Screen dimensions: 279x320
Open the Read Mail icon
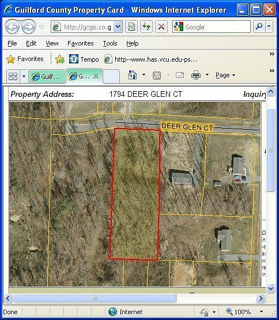pyautogui.click(x=180, y=75)
